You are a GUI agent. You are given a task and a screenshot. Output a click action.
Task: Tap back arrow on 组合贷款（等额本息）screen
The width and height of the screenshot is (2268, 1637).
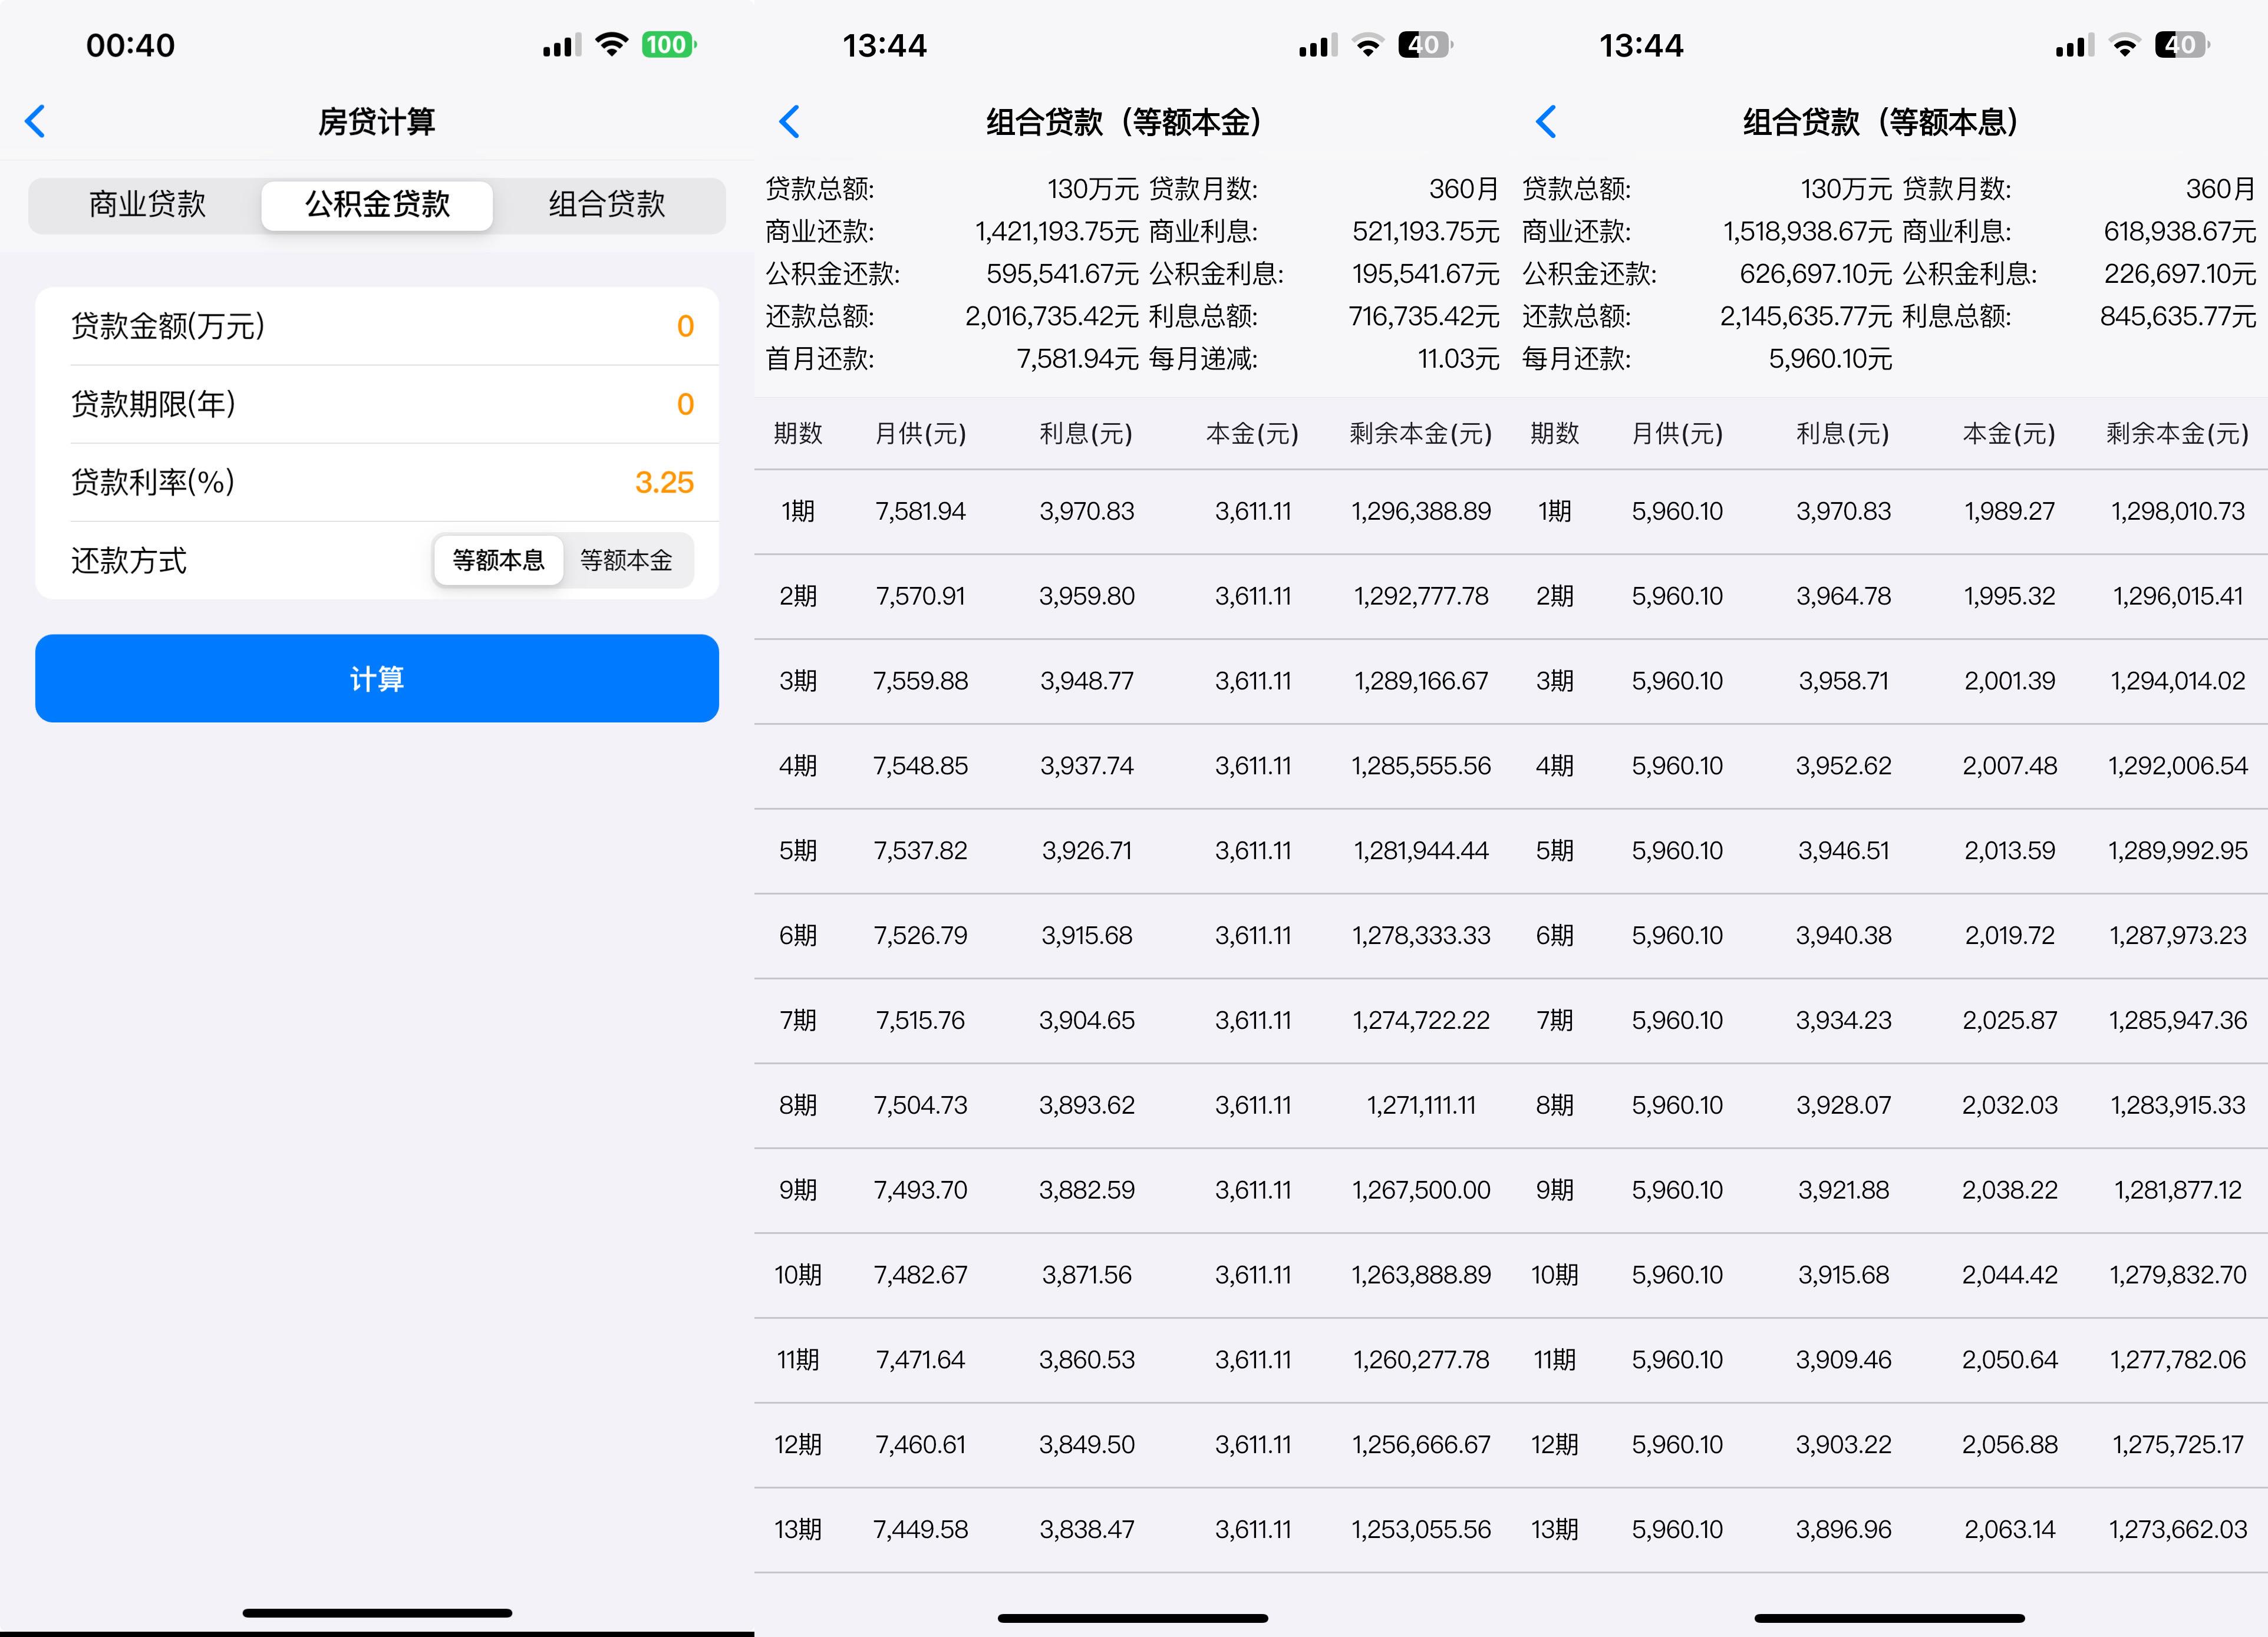pyautogui.click(x=1546, y=121)
